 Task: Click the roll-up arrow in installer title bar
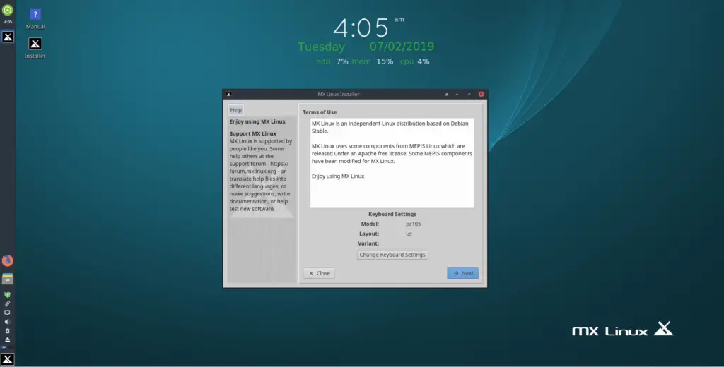tap(447, 94)
